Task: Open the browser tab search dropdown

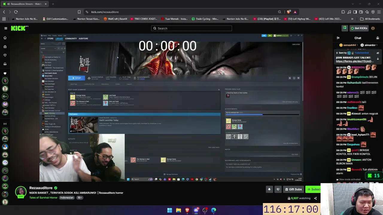Action: [x=353, y=4]
